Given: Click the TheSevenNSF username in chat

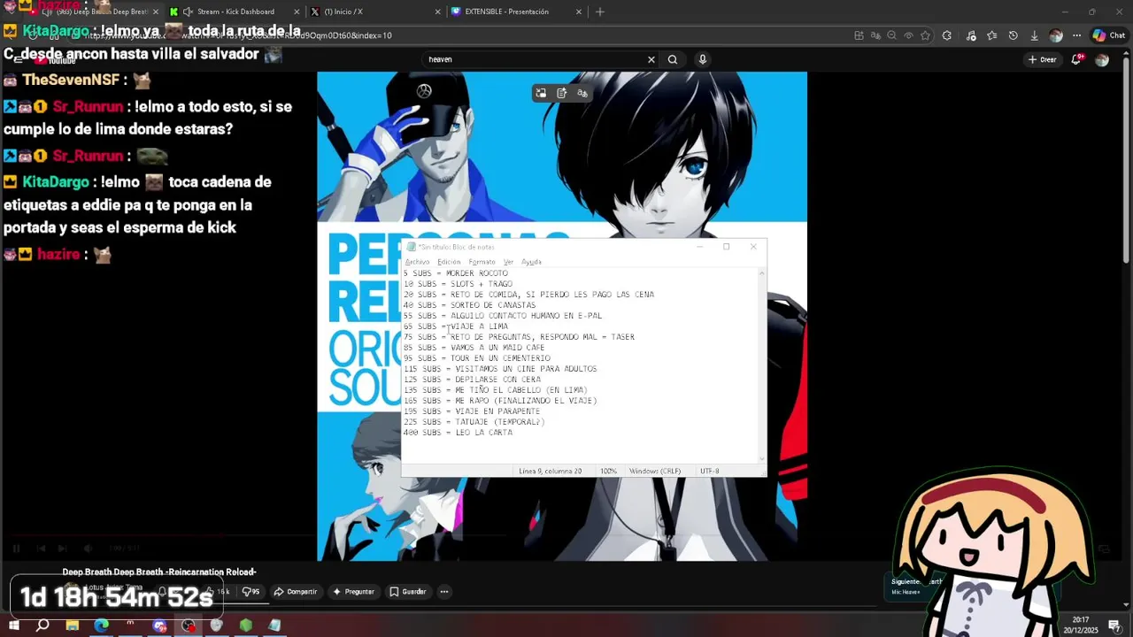Looking at the screenshot, I should pyautogui.click(x=73, y=80).
